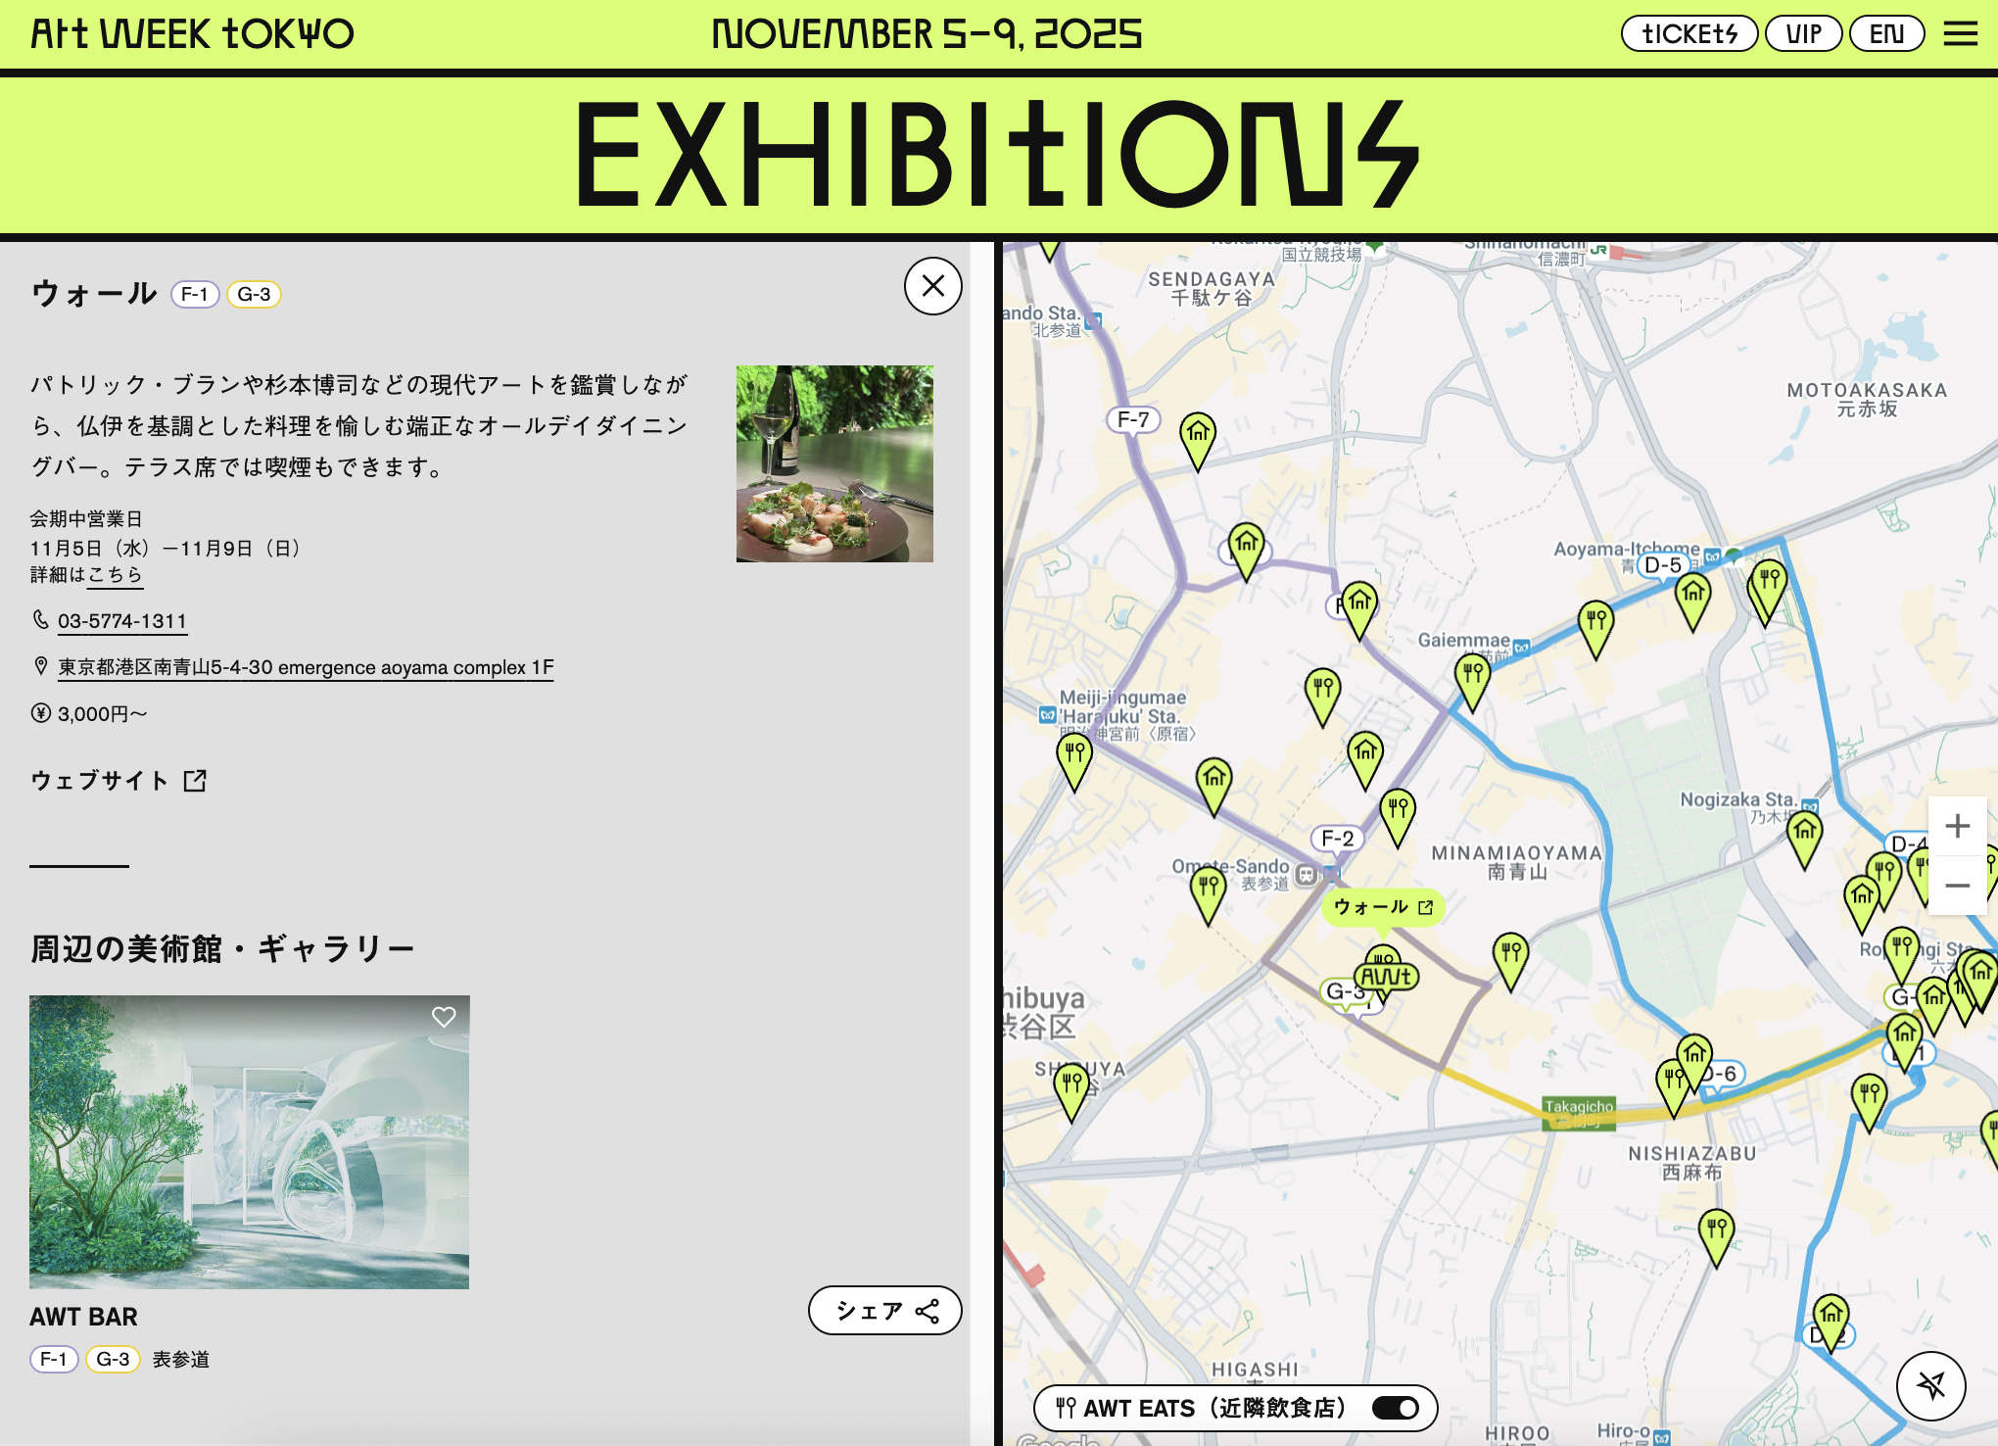Image resolution: width=1998 pixels, height=1446 pixels.
Task: Click the D-5 bus stop label
Action: coord(1662,564)
